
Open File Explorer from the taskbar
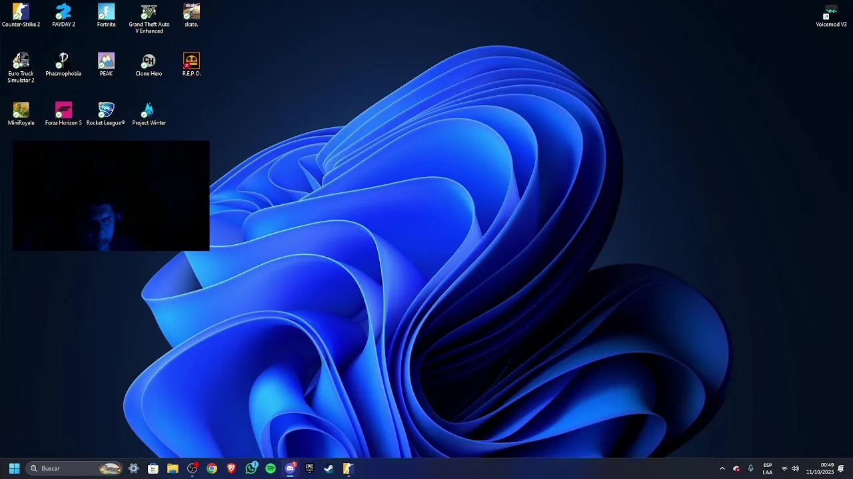[x=173, y=468]
